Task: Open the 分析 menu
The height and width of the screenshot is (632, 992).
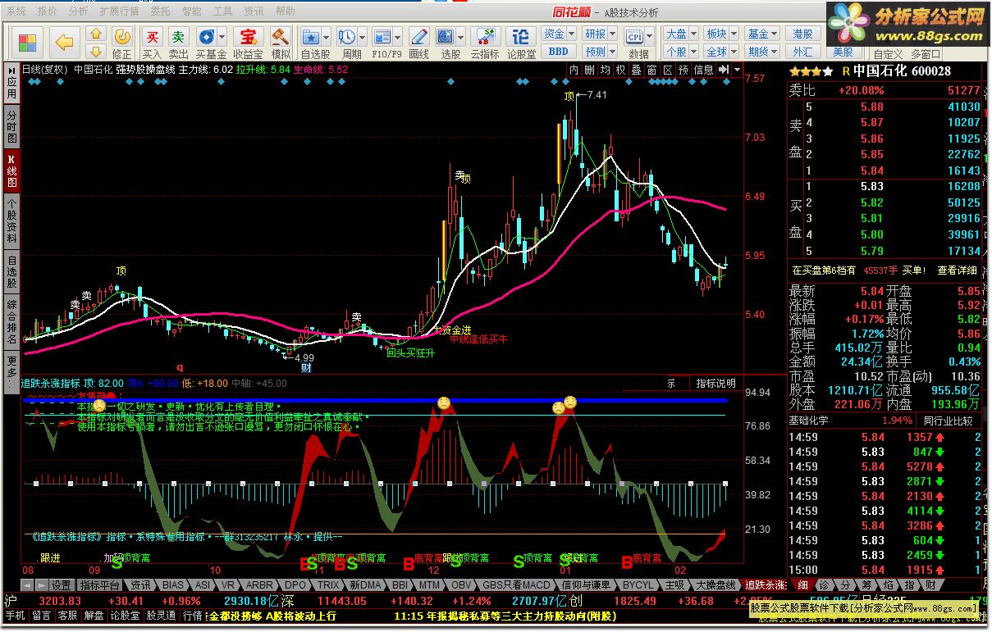Action: [x=78, y=11]
